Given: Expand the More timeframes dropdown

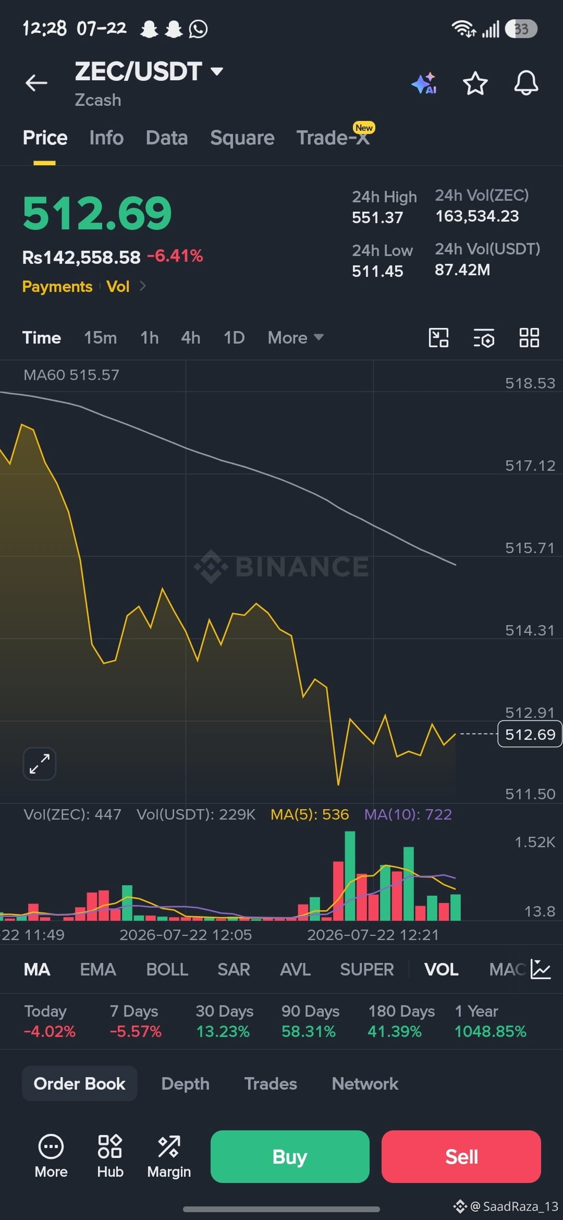Looking at the screenshot, I should coord(296,338).
